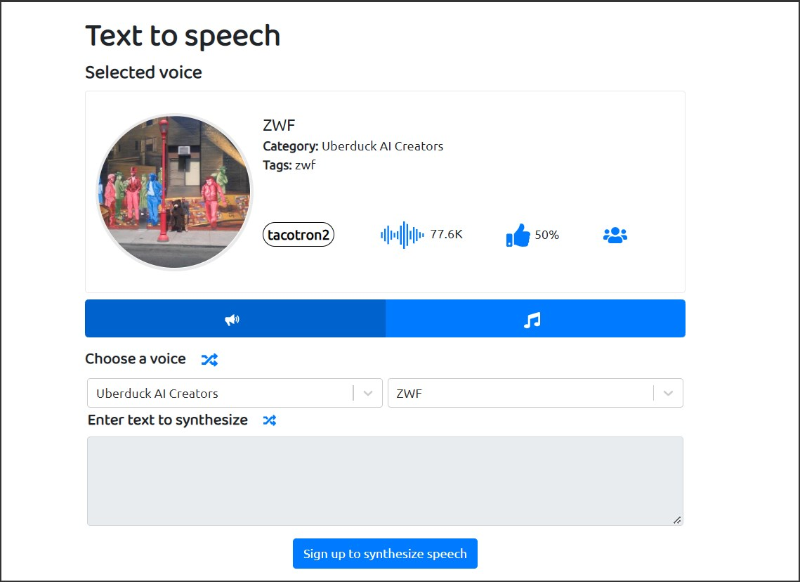Click the audio waveform icon

pos(402,235)
